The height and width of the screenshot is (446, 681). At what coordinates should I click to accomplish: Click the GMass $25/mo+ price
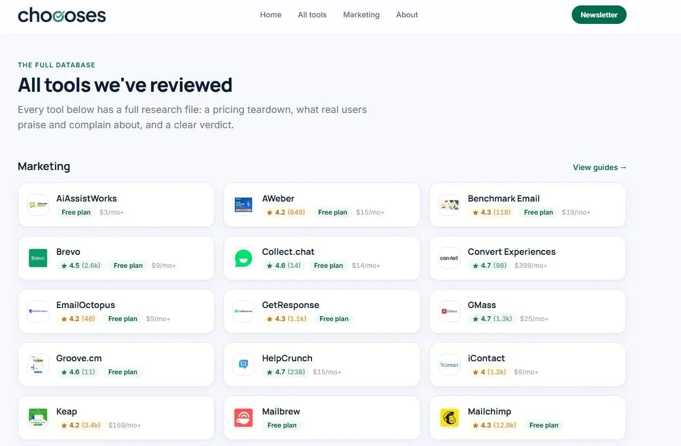point(534,319)
